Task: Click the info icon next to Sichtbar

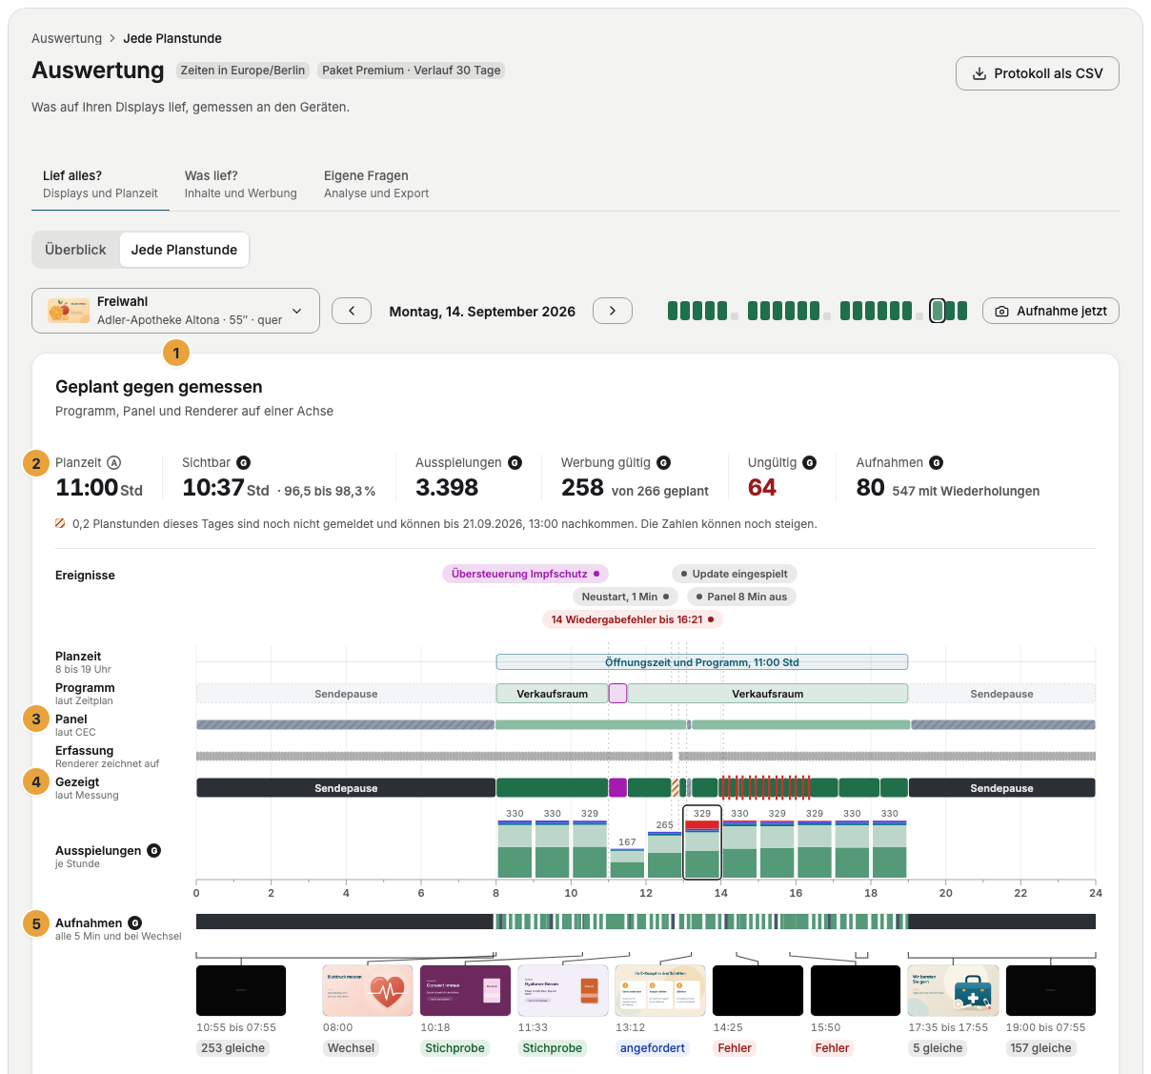Action: click(243, 463)
